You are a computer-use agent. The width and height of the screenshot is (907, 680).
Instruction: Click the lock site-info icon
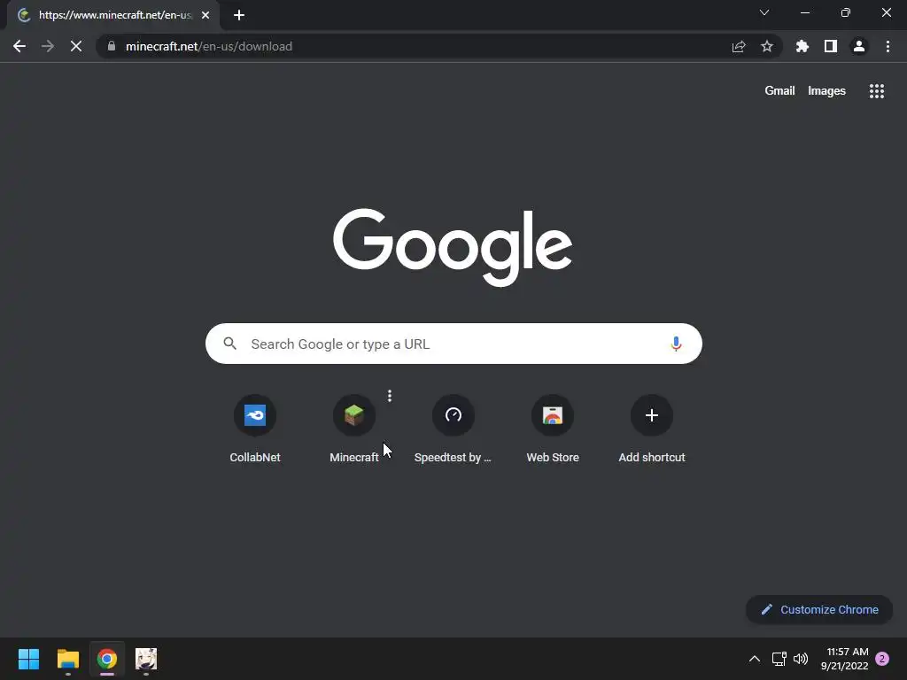click(112, 46)
